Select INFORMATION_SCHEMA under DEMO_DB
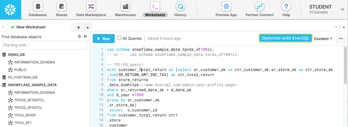The image size is (348, 127). [x=34, y=62]
